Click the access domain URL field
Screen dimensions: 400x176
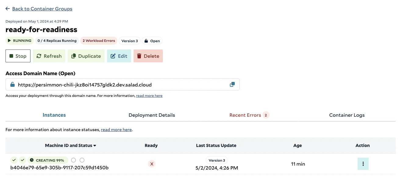point(123,84)
